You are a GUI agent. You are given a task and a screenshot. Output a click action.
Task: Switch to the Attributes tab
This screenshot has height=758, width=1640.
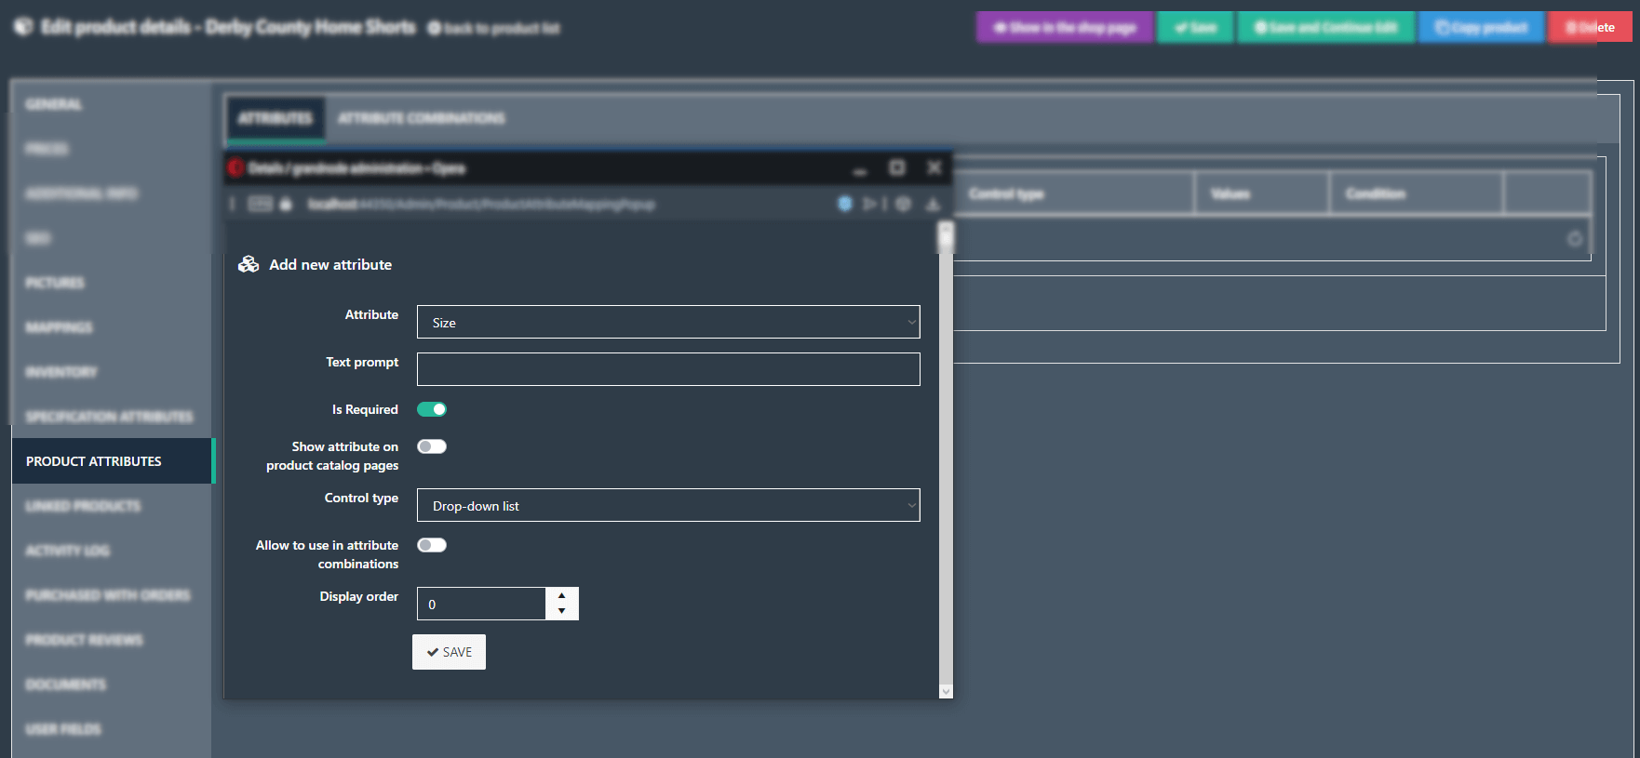(x=276, y=119)
